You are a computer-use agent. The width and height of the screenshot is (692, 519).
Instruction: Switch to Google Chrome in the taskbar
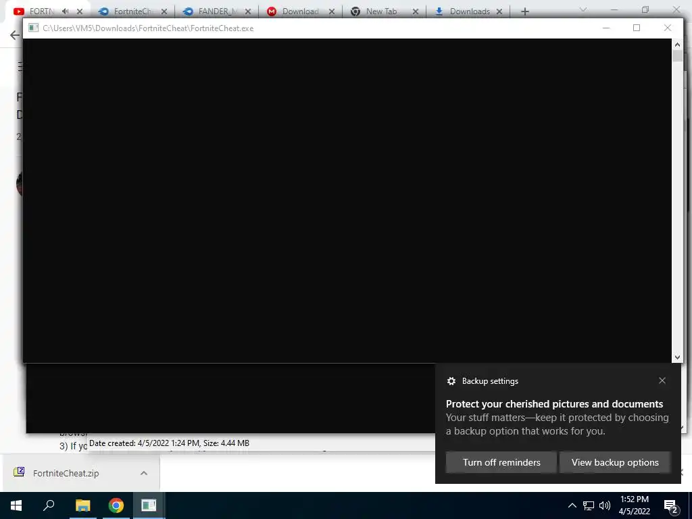[116, 505]
